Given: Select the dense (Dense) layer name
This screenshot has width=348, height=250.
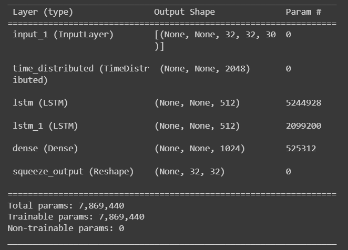Looking at the screenshot, I should pos(45,149).
